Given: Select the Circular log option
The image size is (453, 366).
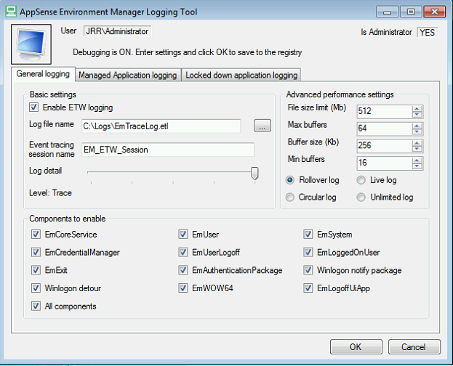Looking at the screenshot, I should coord(290,197).
